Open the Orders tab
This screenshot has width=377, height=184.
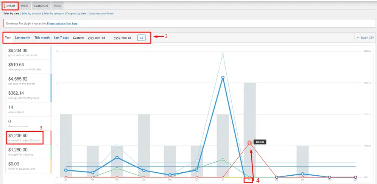(x=10, y=6)
